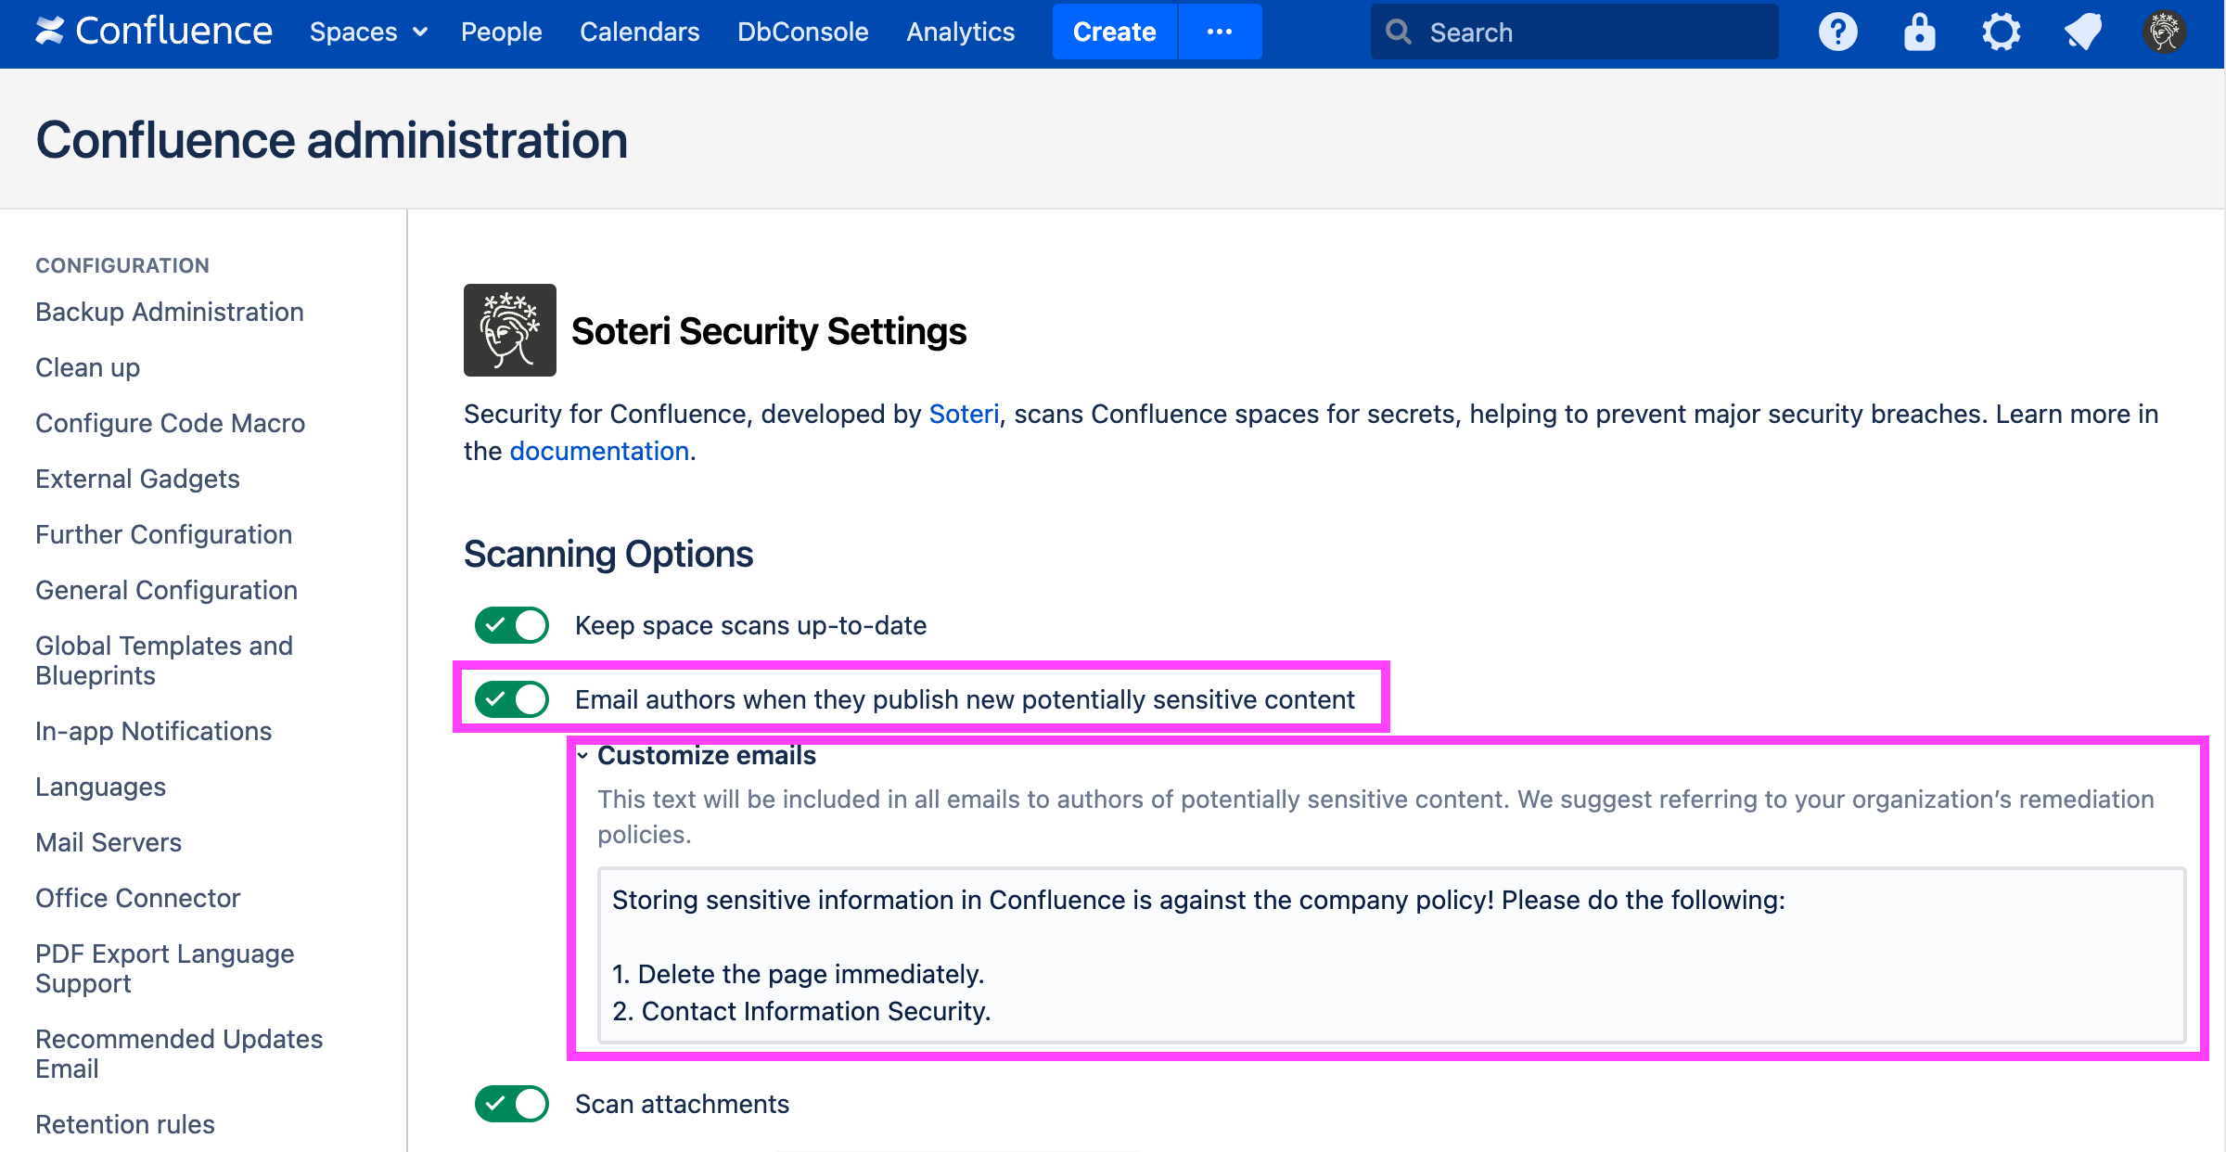The width and height of the screenshot is (2226, 1152).
Task: Open the documentation link
Action: pos(599,451)
